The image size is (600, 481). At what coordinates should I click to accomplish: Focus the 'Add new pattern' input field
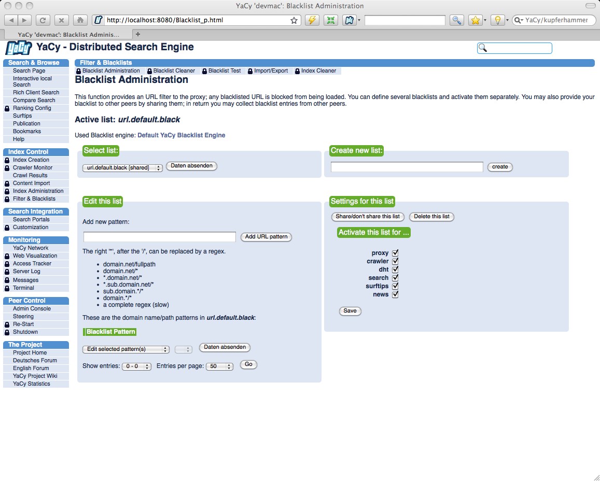(x=160, y=237)
